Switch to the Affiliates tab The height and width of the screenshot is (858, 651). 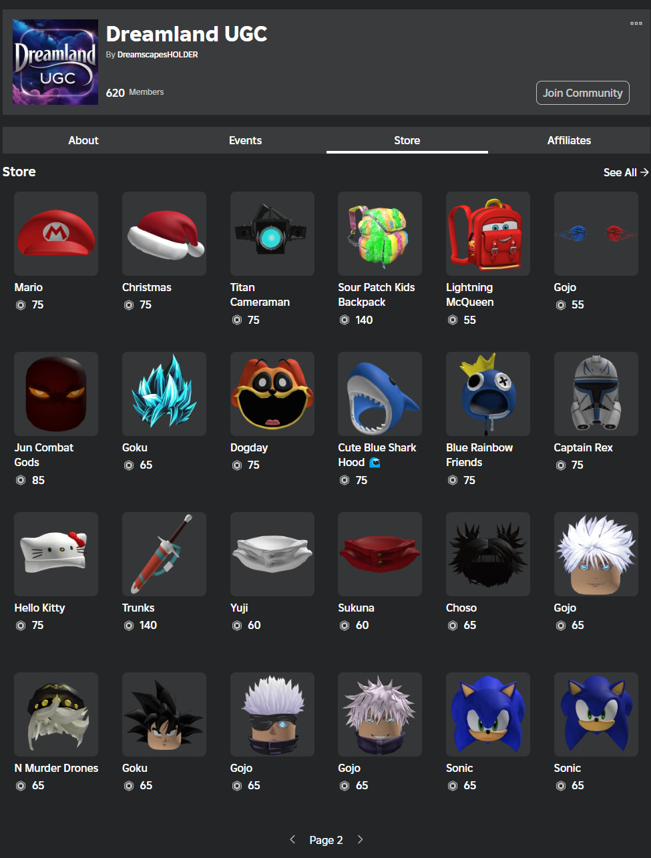point(569,140)
